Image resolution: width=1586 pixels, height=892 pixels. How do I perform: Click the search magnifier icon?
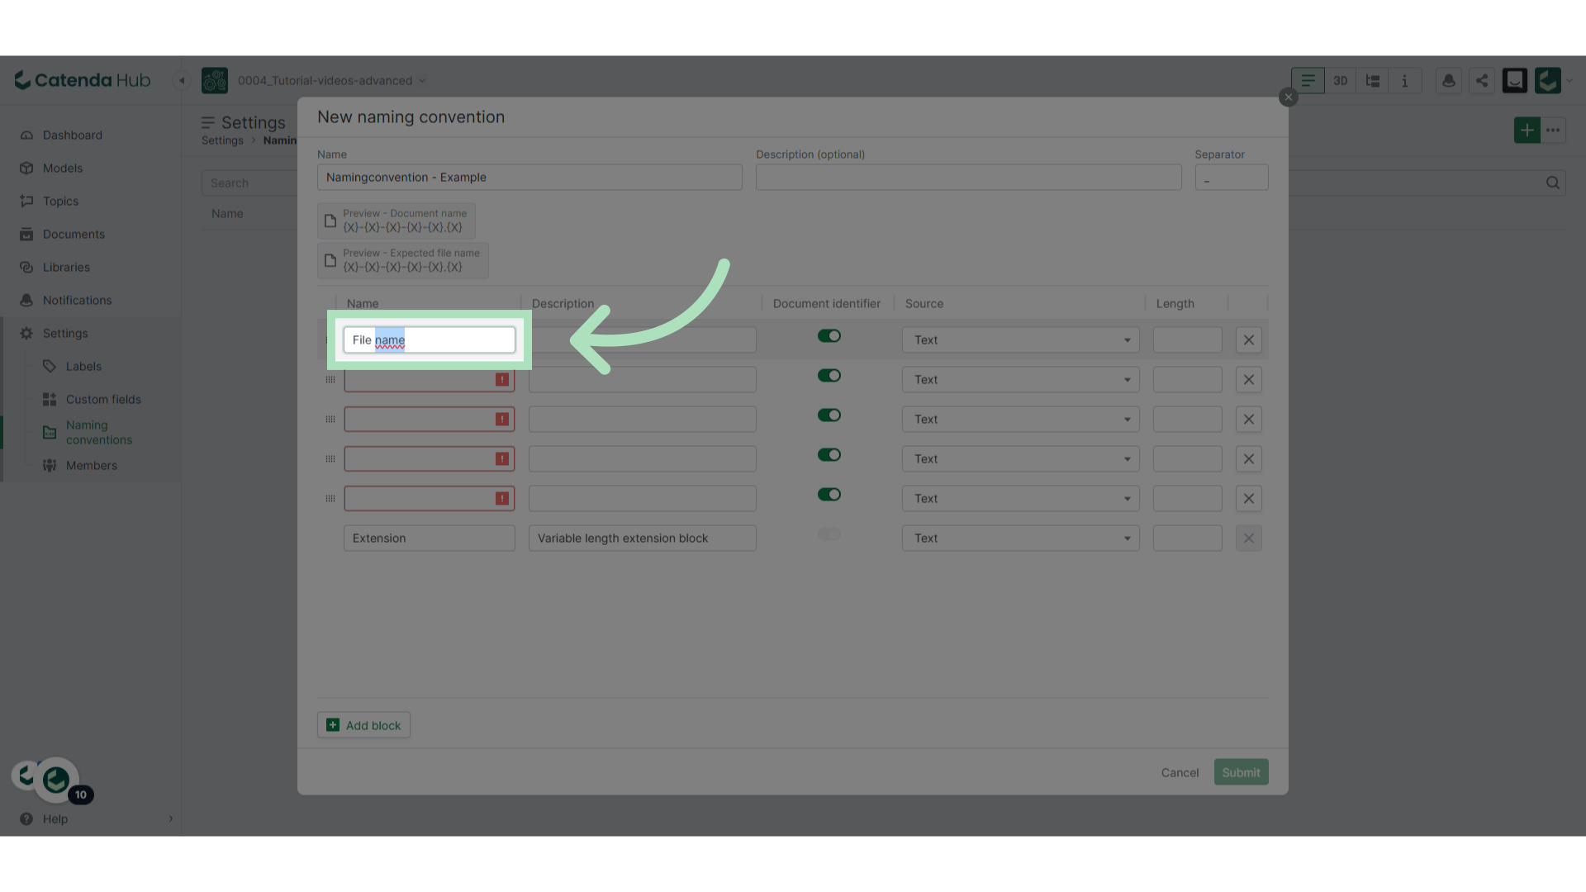pyautogui.click(x=1553, y=183)
